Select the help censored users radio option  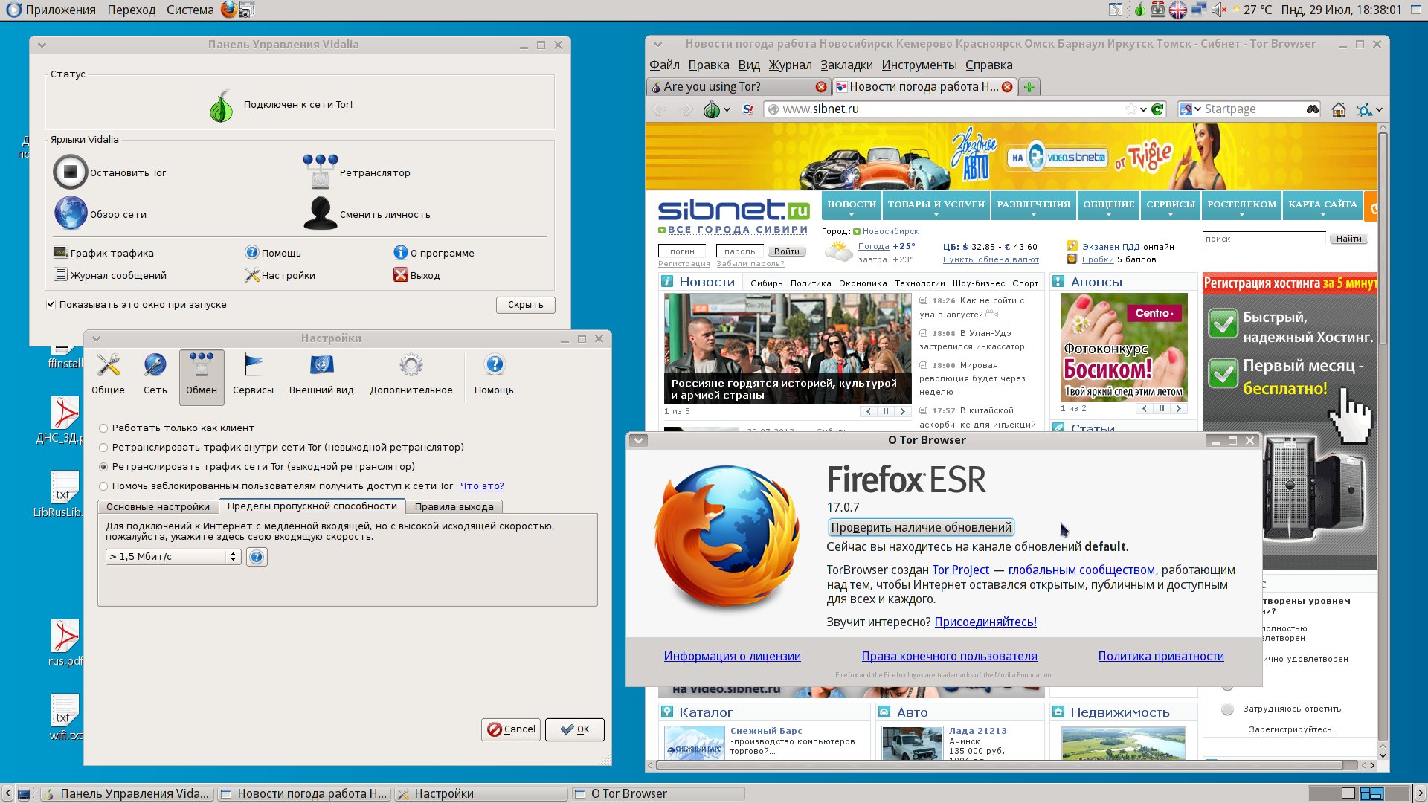click(x=103, y=486)
